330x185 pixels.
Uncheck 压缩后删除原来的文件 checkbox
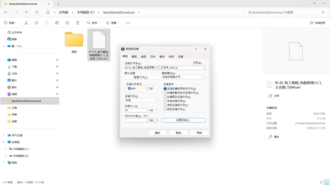click(165, 88)
